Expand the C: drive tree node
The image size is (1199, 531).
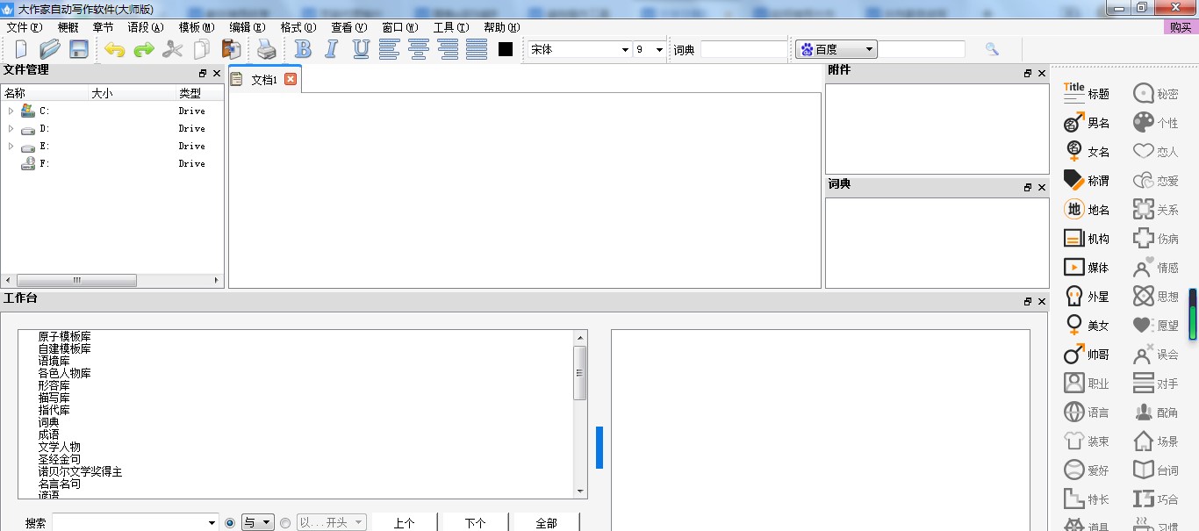[11, 111]
